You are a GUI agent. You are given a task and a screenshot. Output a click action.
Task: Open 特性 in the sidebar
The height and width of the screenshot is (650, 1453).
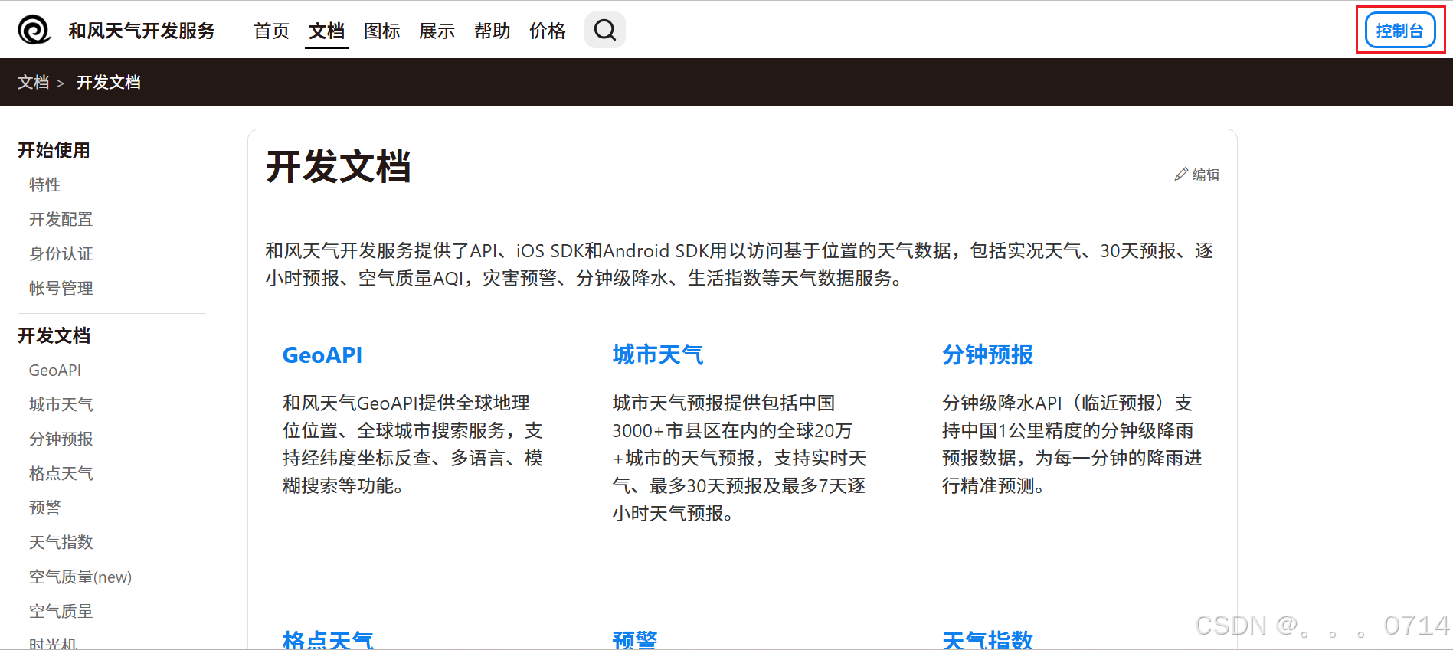[x=45, y=185]
